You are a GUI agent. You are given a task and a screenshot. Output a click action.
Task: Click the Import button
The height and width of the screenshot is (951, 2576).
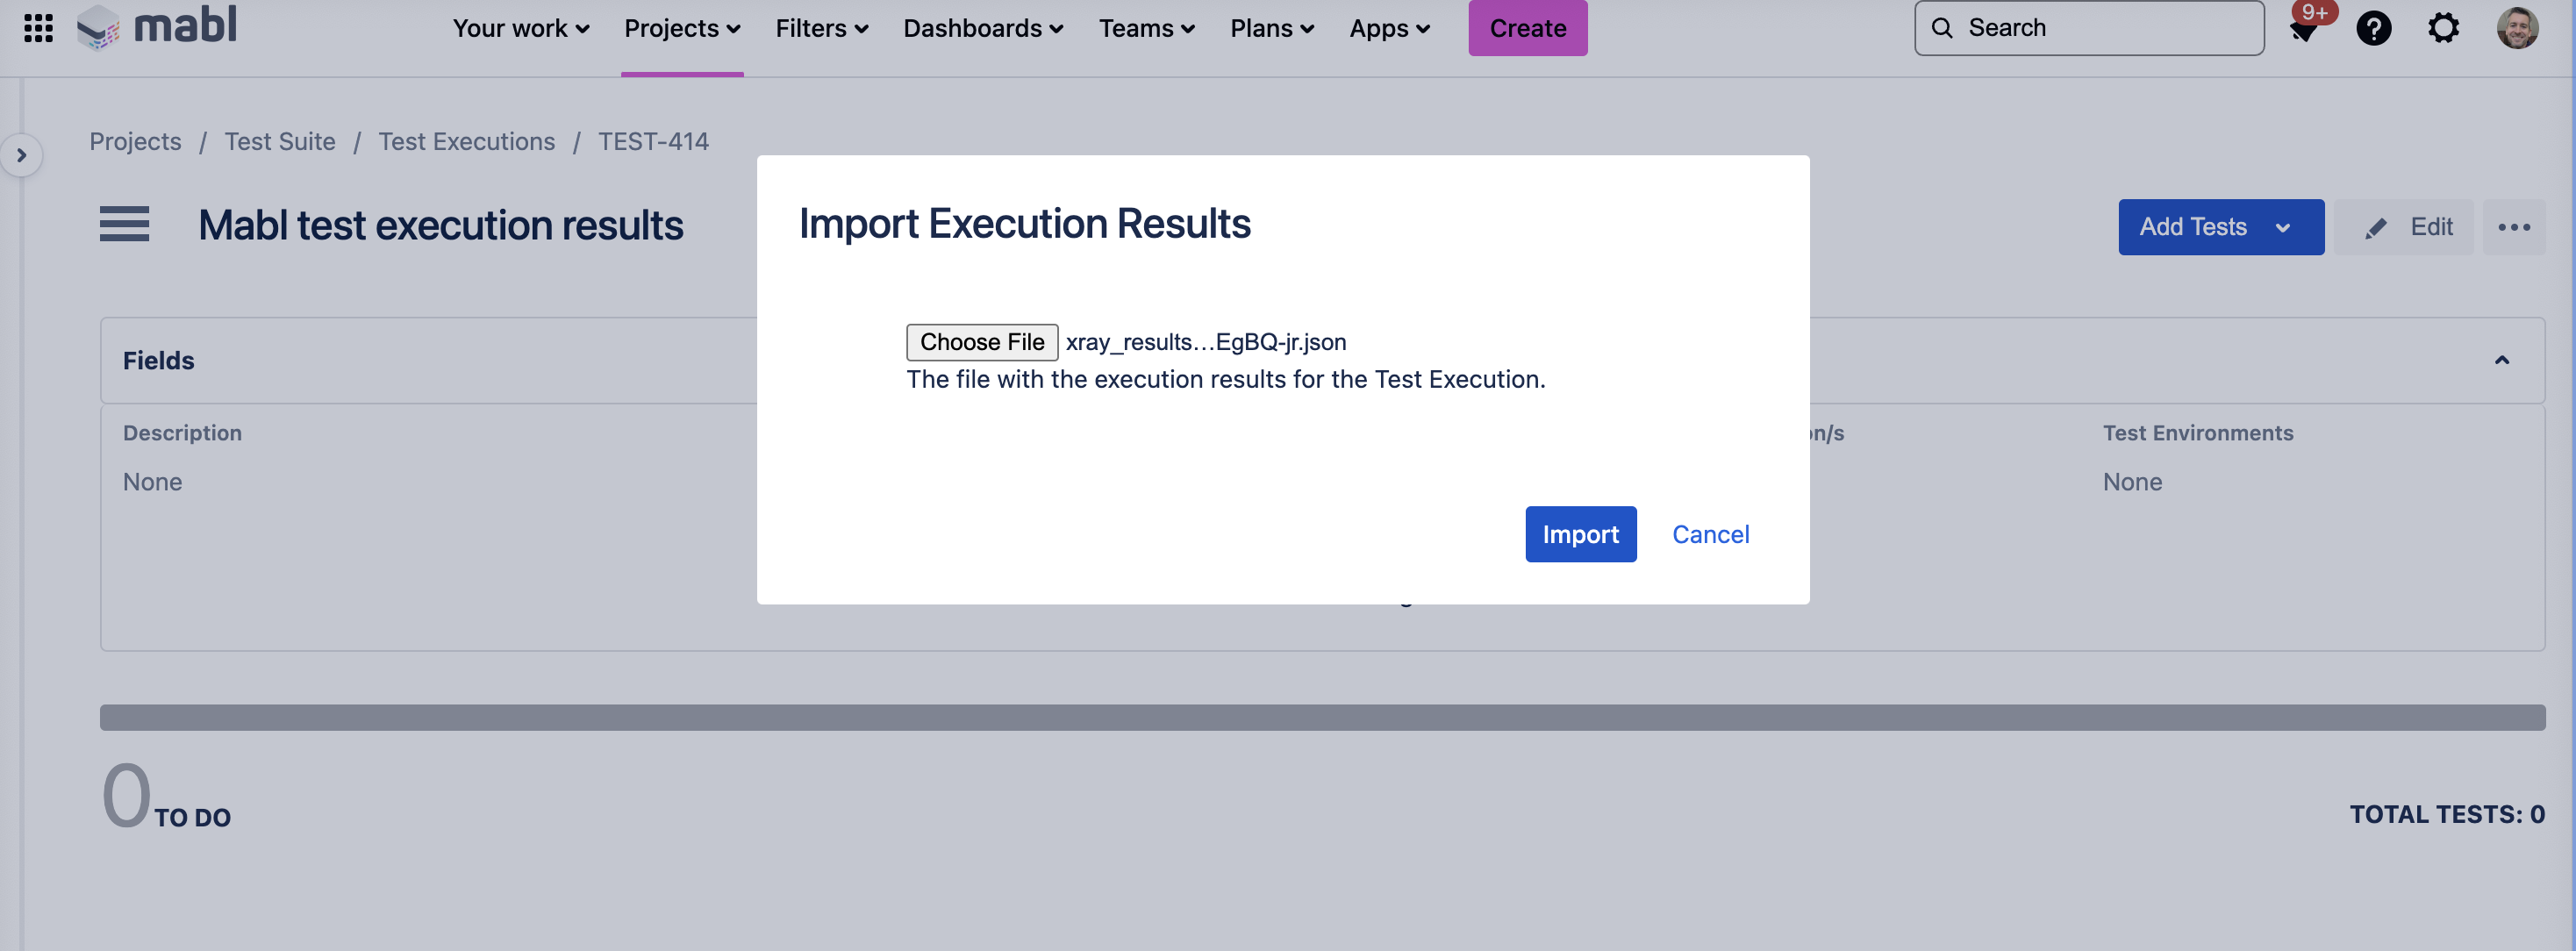1580,534
